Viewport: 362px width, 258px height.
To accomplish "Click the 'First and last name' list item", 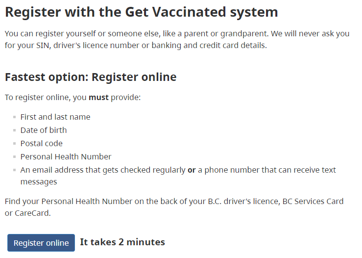I will [55, 117].
